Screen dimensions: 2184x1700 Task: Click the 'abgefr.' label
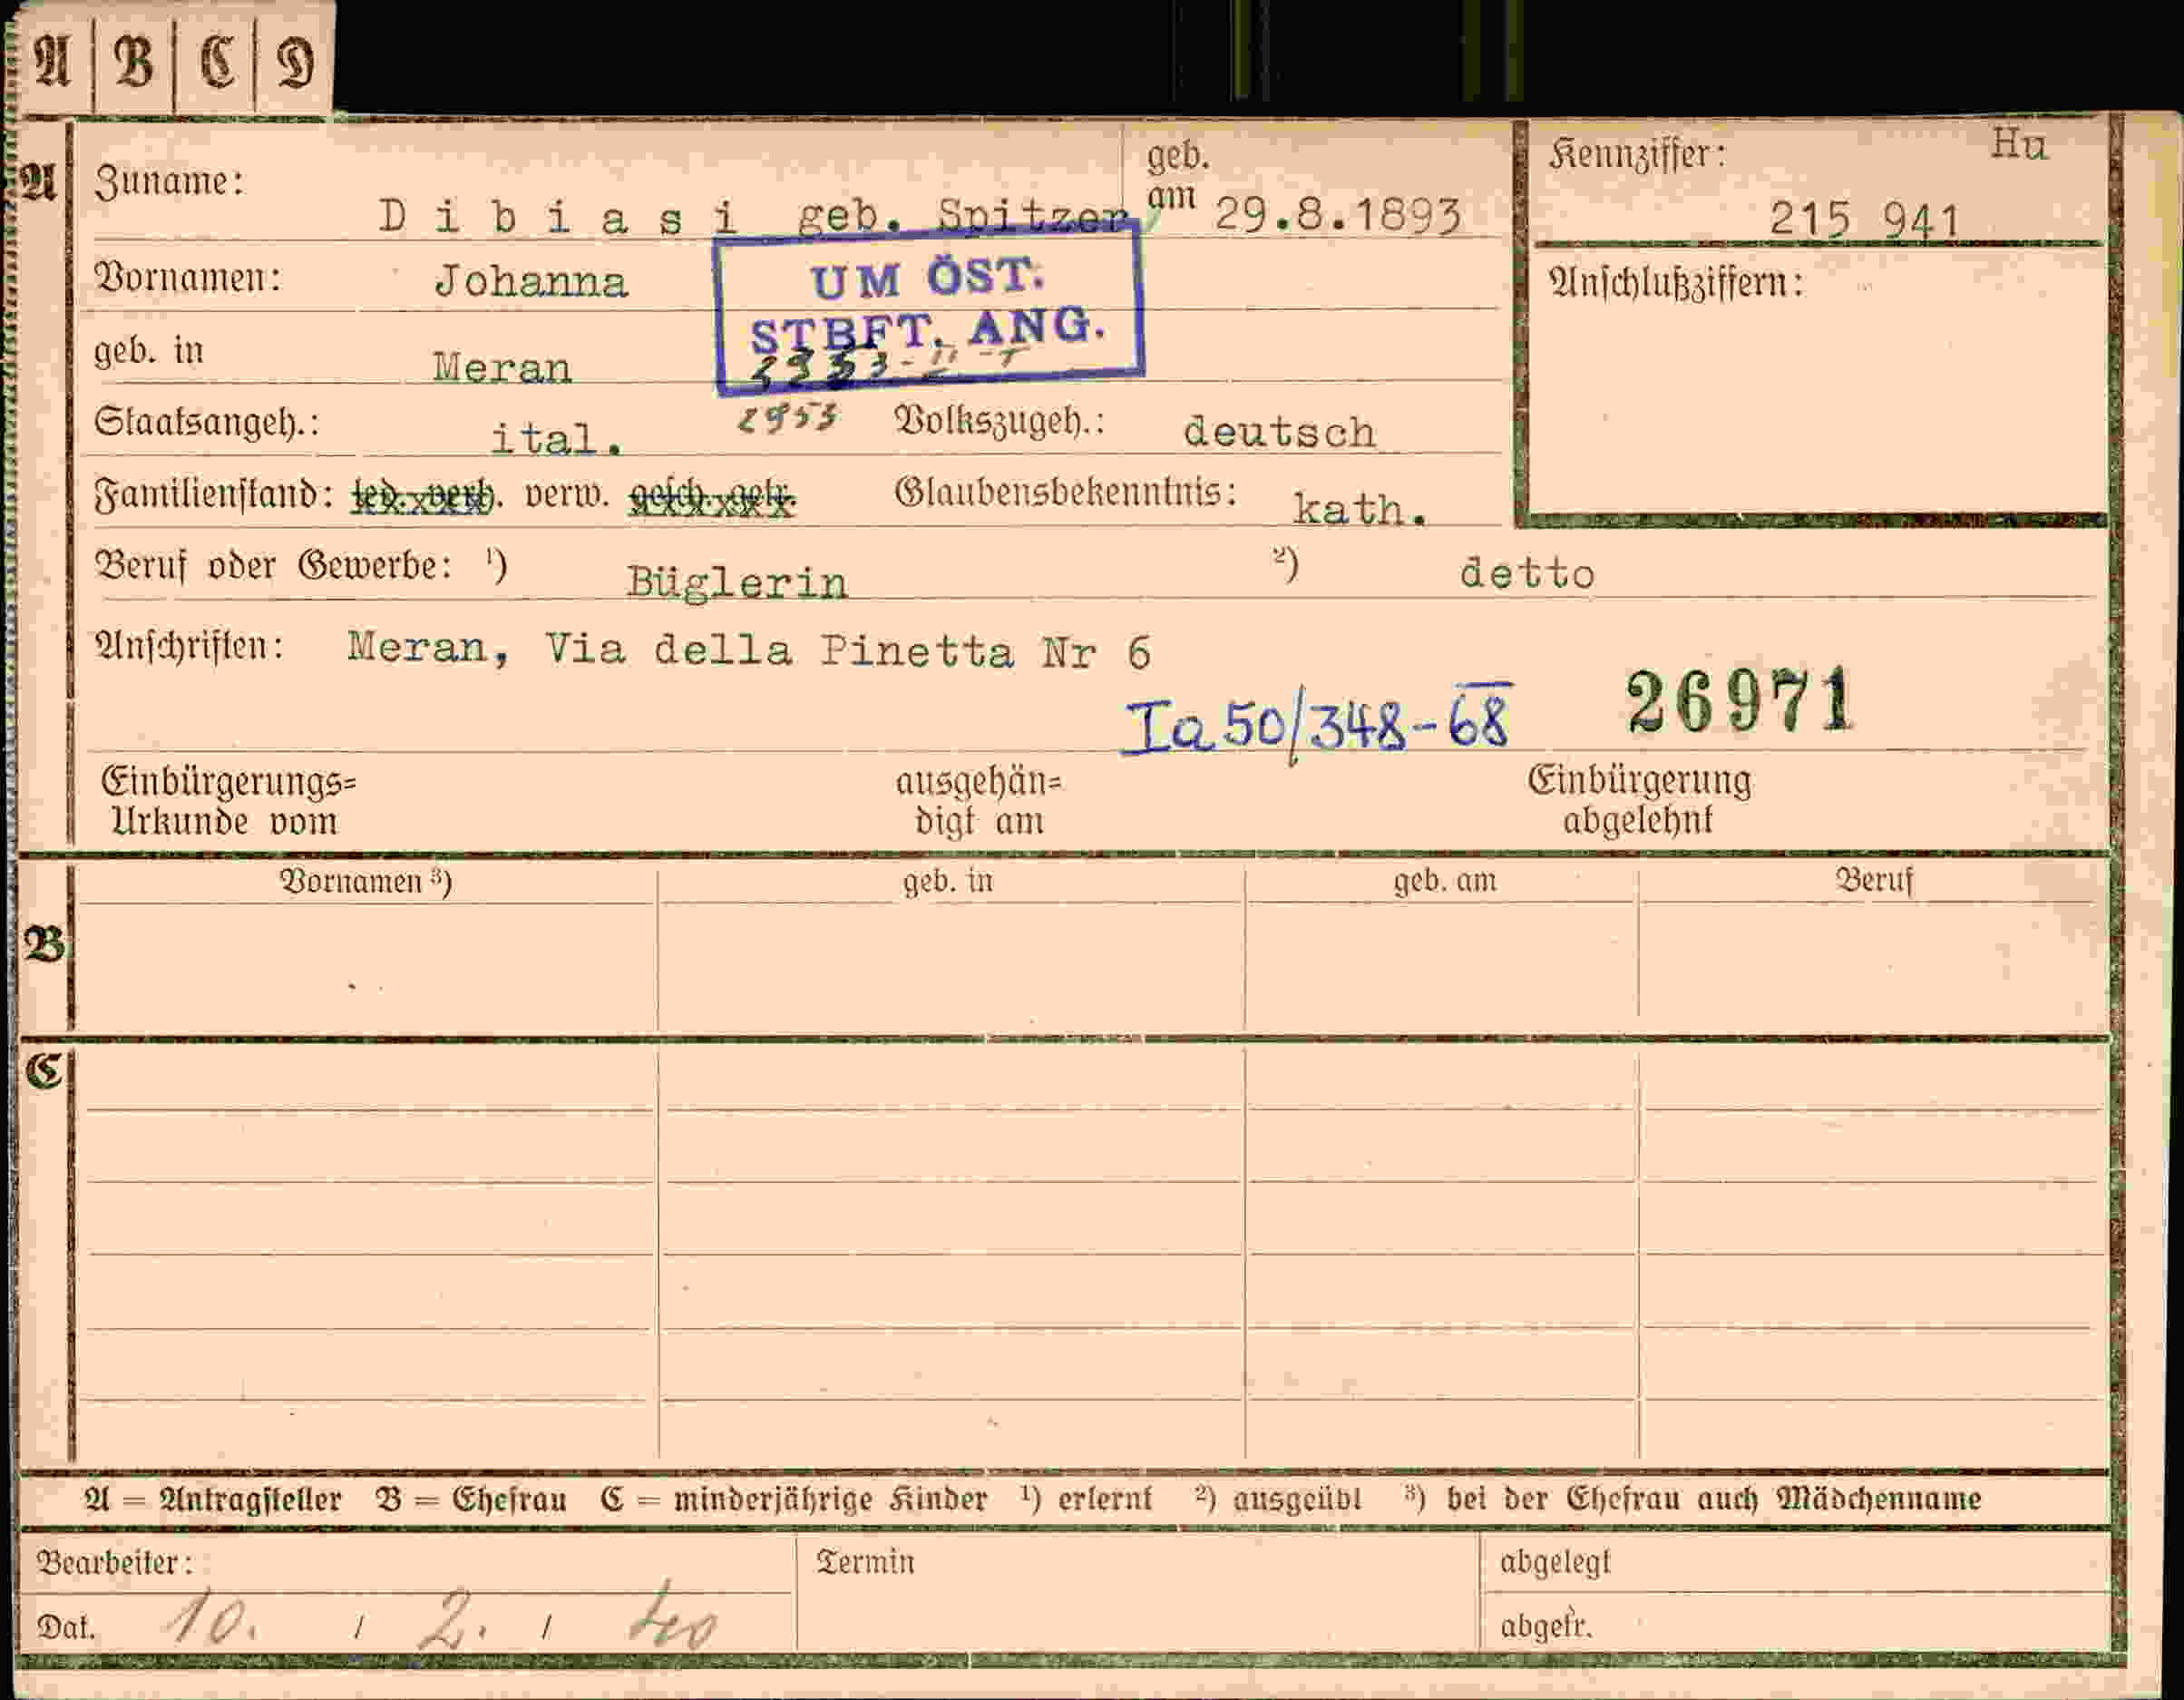click(x=1545, y=1627)
